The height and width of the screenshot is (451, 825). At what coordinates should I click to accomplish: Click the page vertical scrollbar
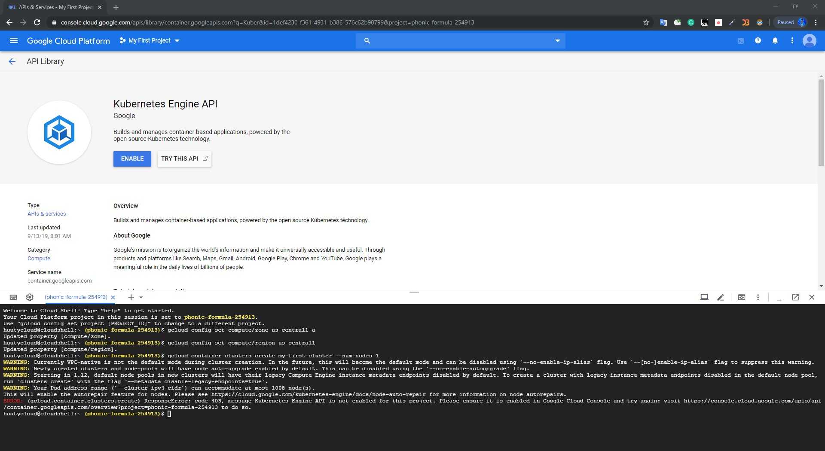[821, 122]
